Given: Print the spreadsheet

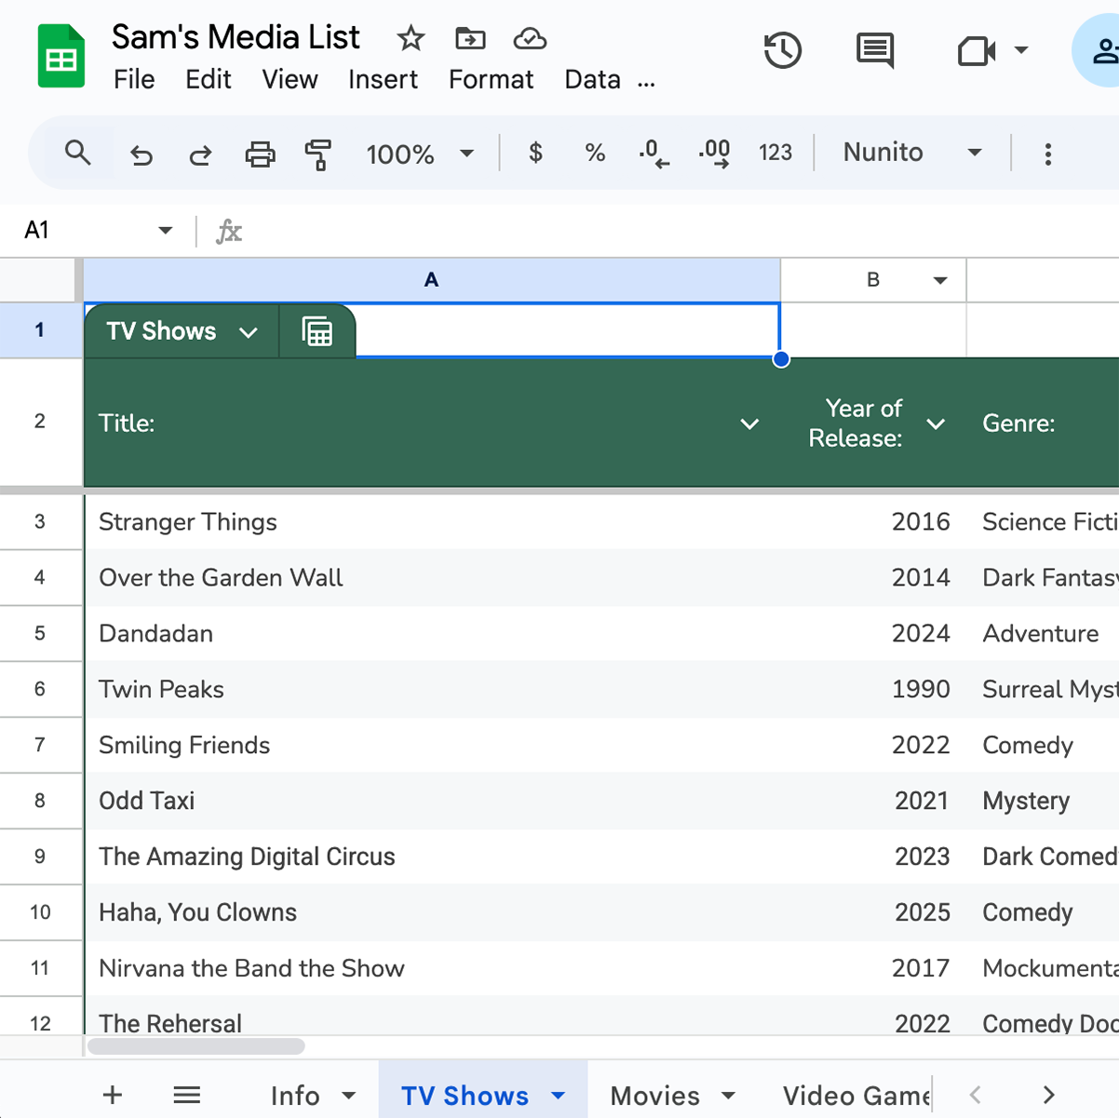Looking at the screenshot, I should tap(260, 153).
